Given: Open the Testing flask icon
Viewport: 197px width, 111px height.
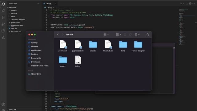Looking at the screenshot, I should [3, 37].
